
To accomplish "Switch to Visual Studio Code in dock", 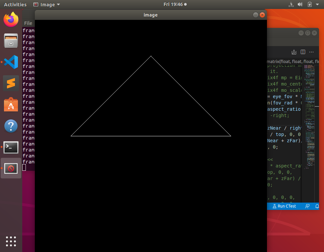I will coord(11,62).
